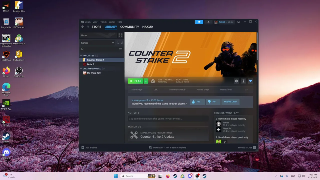
Task: Open the three-dots more links menu
Action: pos(246,90)
